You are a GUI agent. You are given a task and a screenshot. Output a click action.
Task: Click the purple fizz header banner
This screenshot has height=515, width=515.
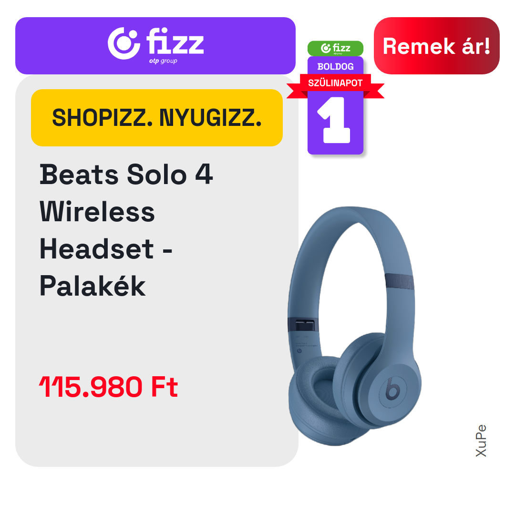point(155,46)
